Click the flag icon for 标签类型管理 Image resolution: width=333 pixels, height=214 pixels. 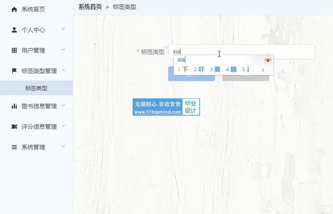14,71
